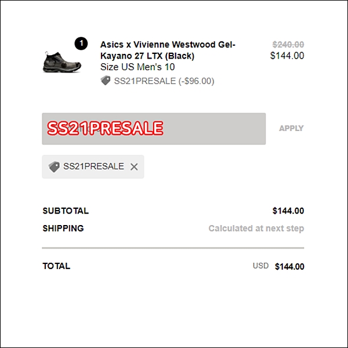The image size is (348, 348).
Task: Remove the SS21PRESALE discount with the X
Action: [134, 166]
